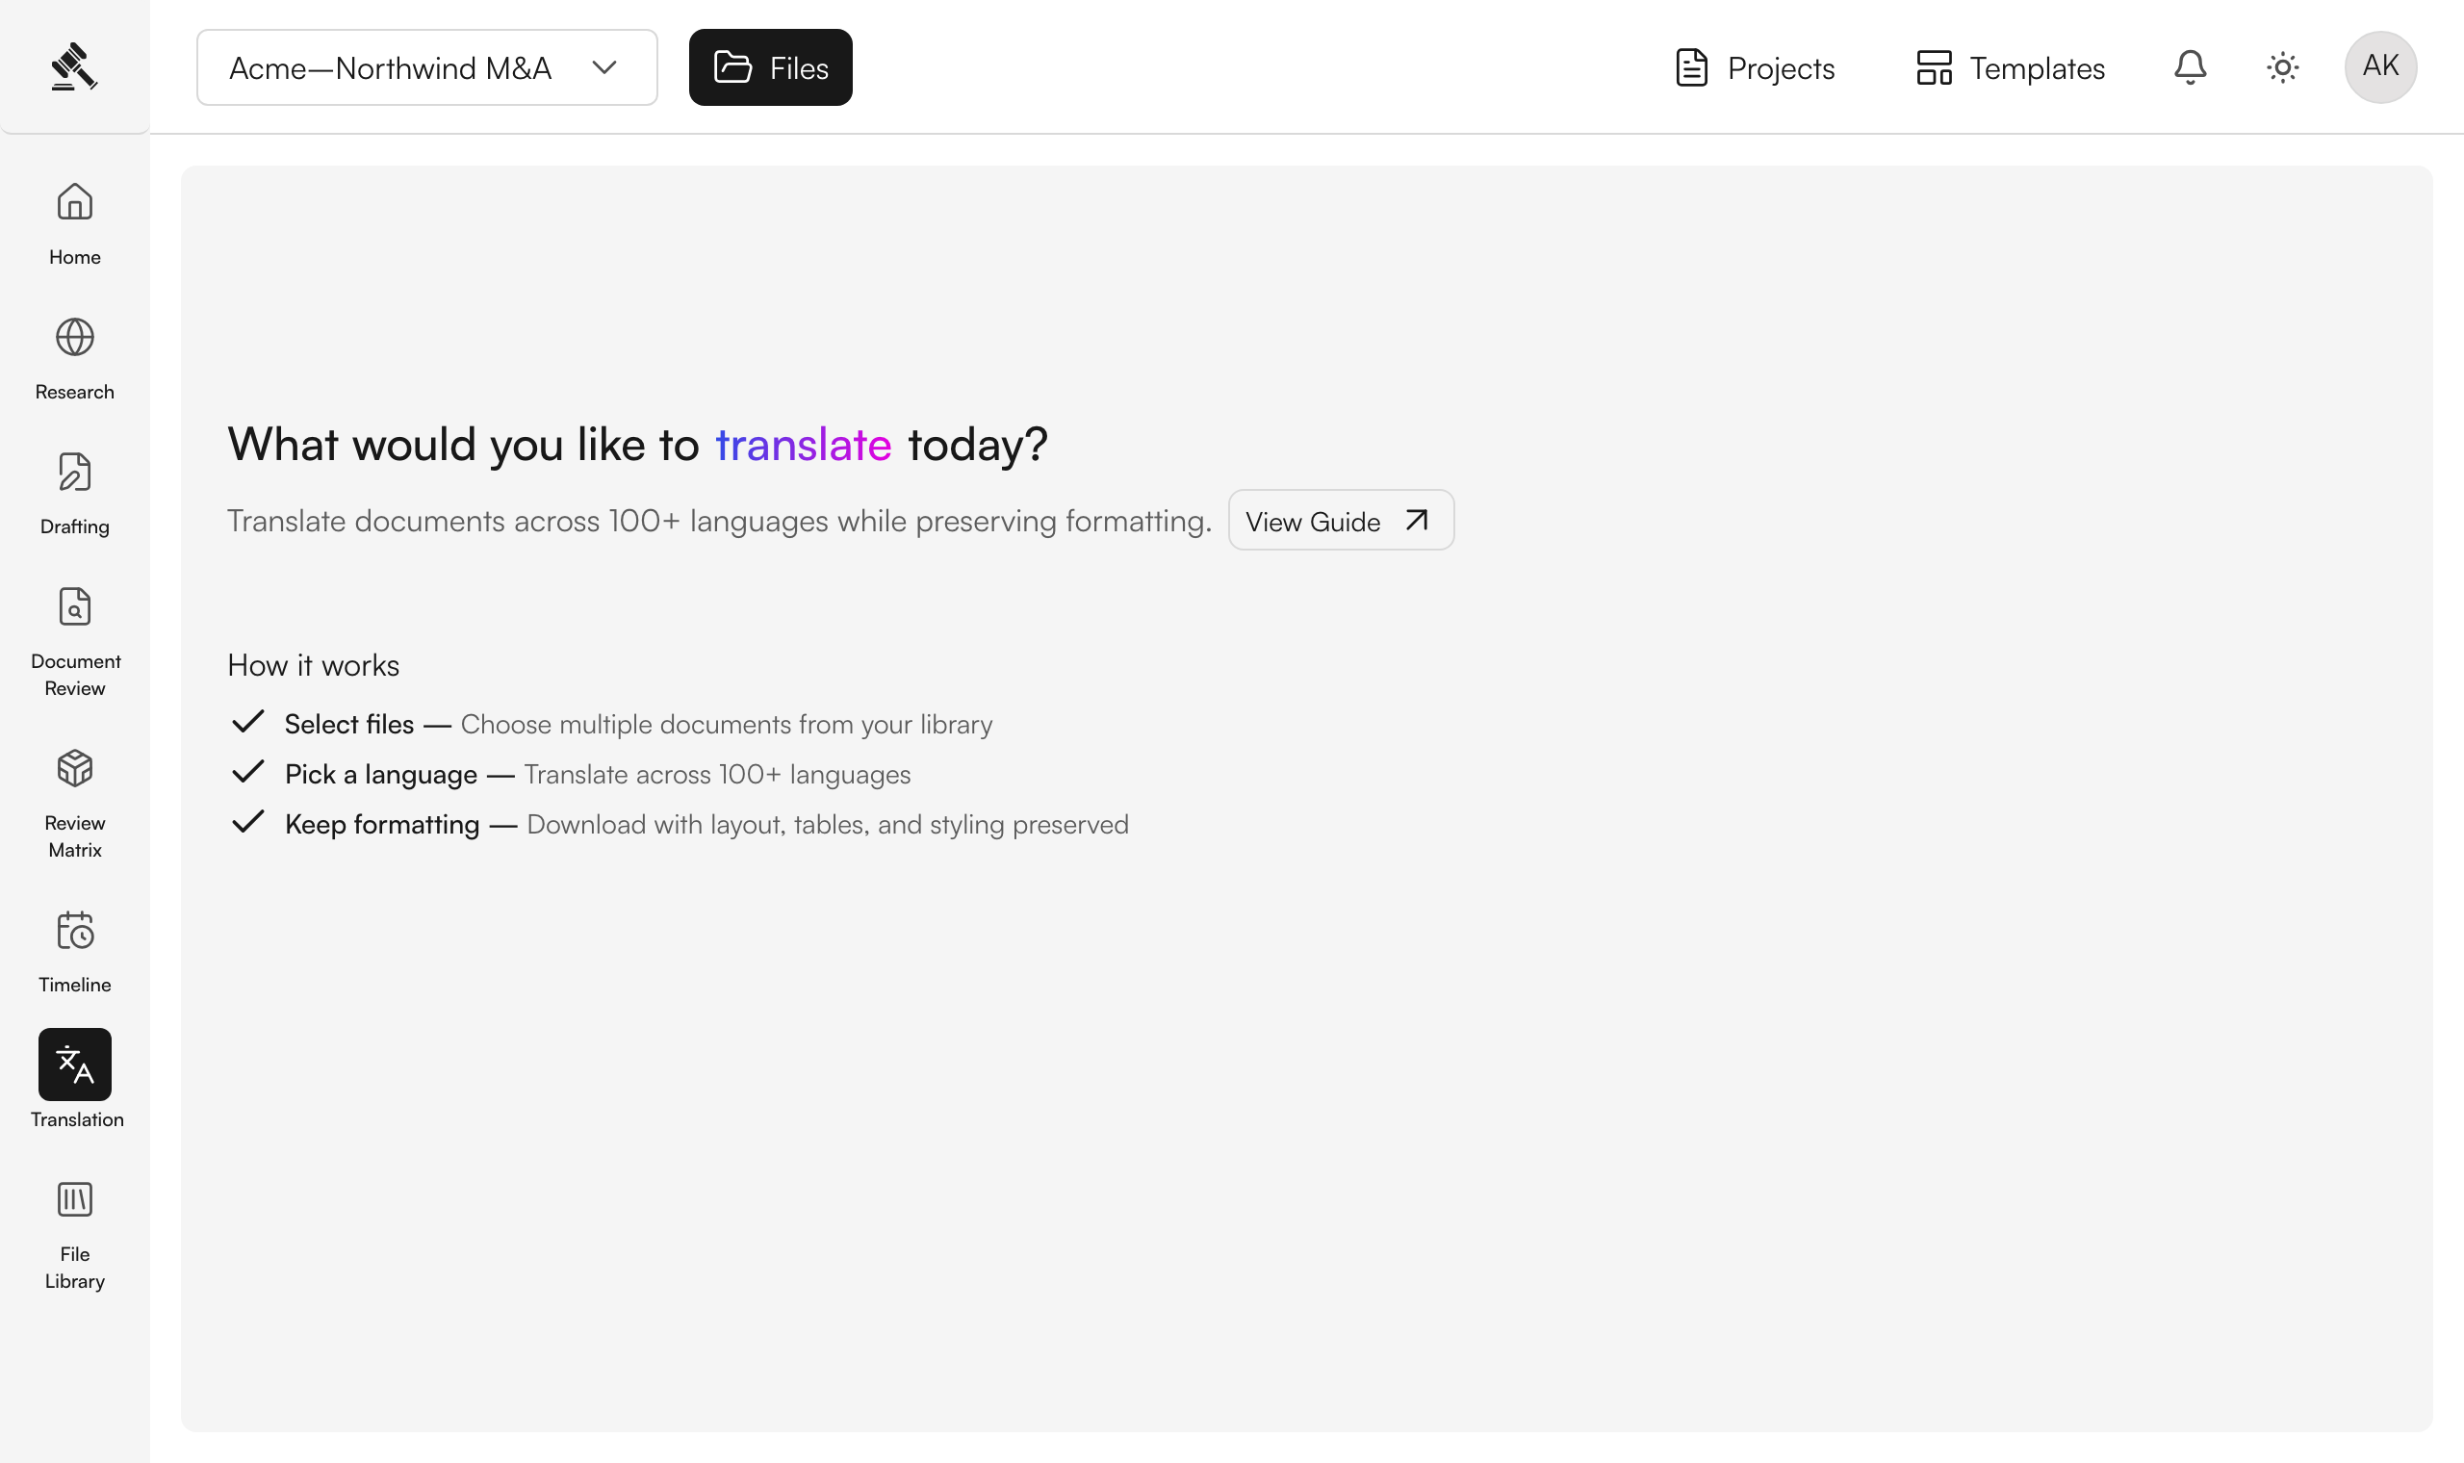
Task: Click the gradient word "translate" in heading
Action: [x=804, y=445]
